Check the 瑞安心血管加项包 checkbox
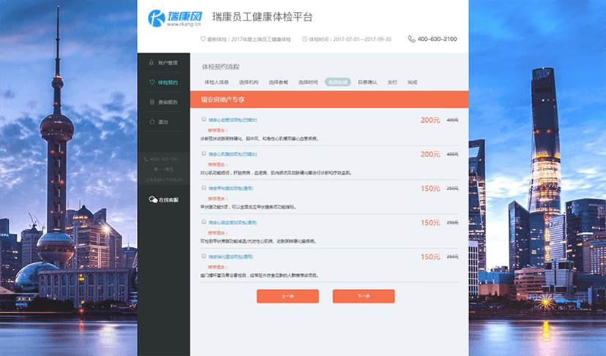 [x=203, y=119]
